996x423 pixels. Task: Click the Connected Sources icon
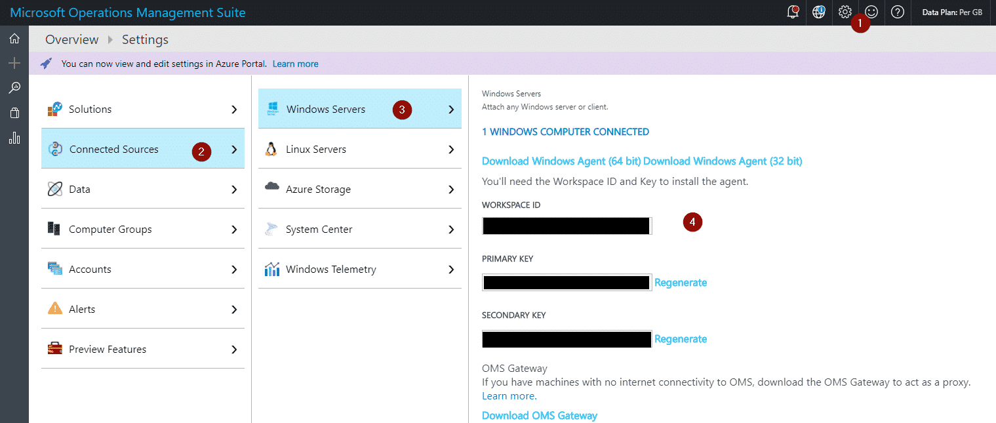56,149
